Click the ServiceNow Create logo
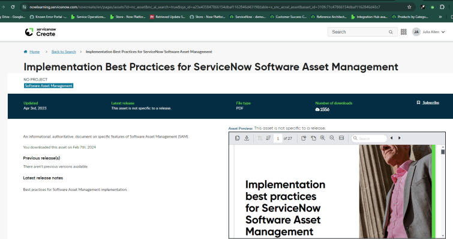This screenshot has width=453, height=239. point(40,32)
